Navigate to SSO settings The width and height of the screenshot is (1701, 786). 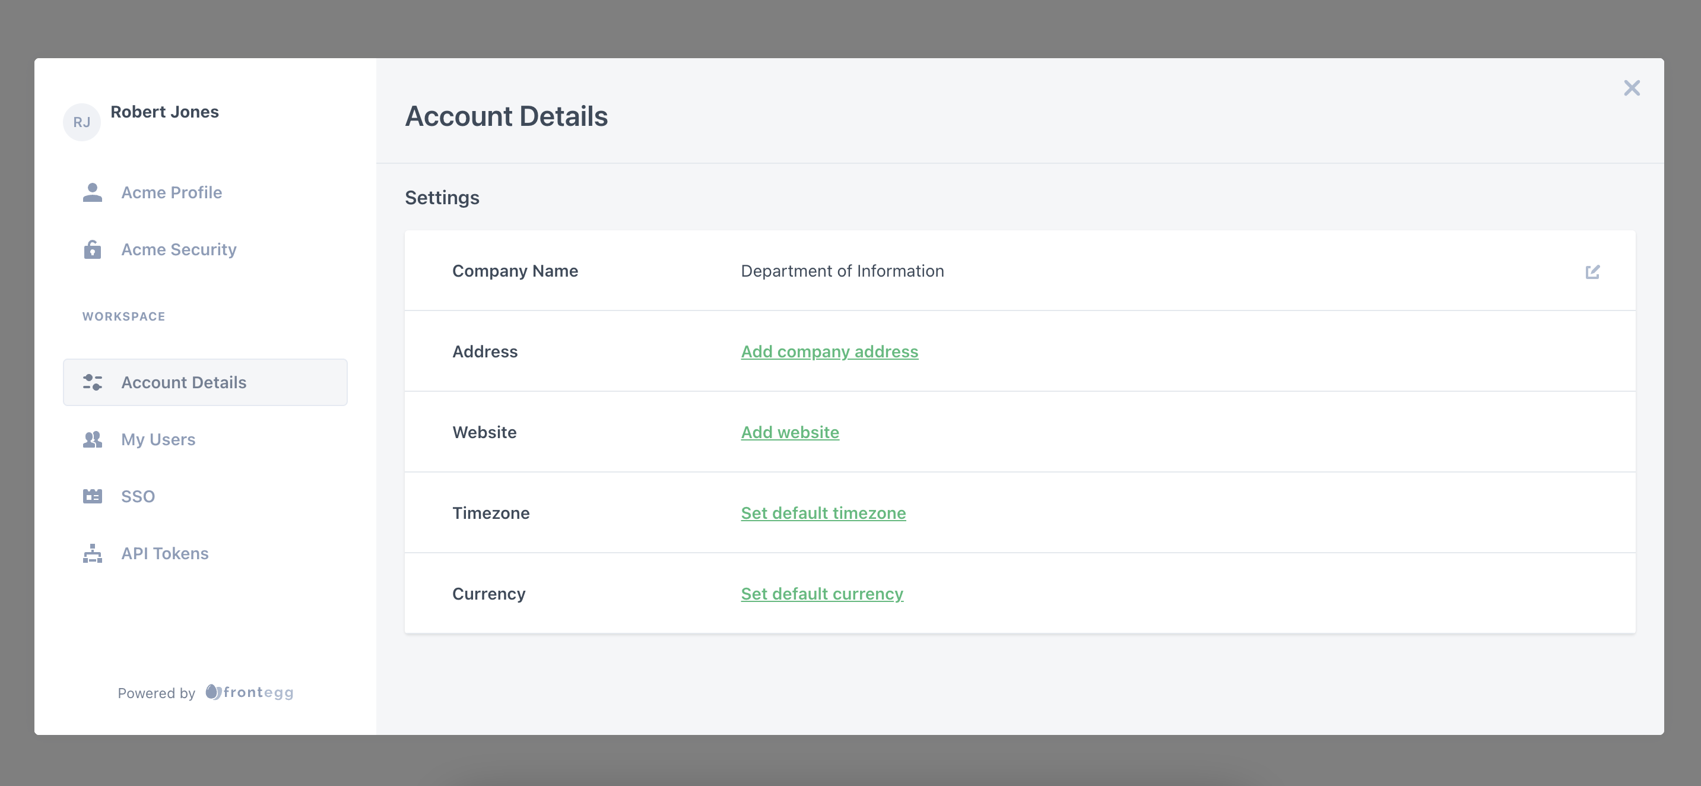point(138,496)
